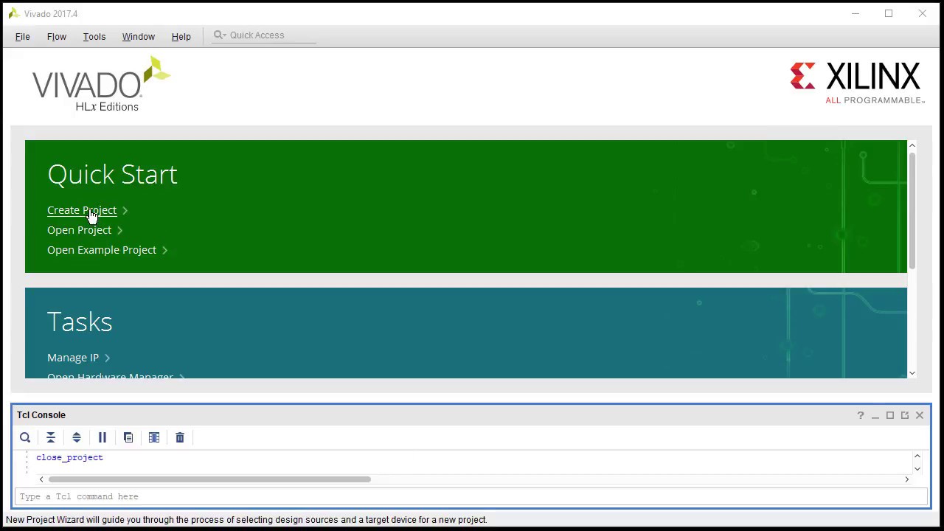Click the Vivado HLx Editions logo
The height and width of the screenshot is (531, 944).
pyautogui.click(x=101, y=84)
